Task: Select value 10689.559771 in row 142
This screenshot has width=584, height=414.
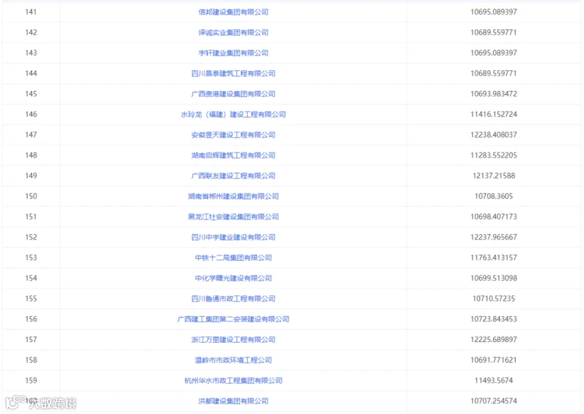Action: pyautogui.click(x=494, y=32)
